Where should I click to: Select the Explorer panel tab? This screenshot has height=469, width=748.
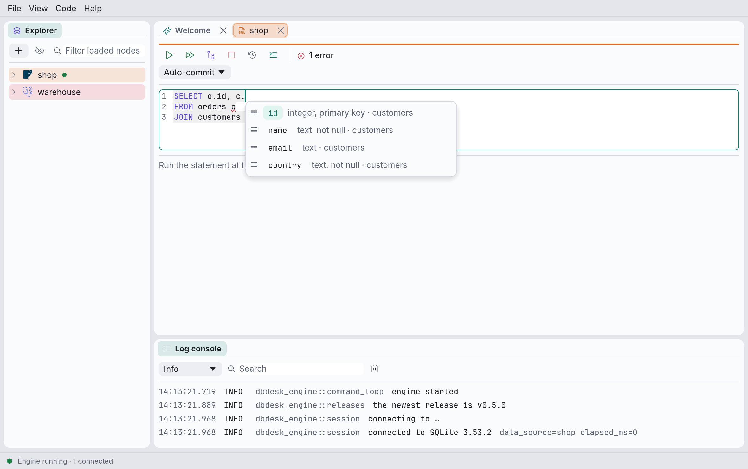(x=35, y=30)
